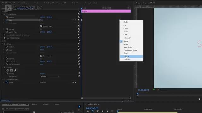The image size is (202, 113).
Task: Open the History panel tab
Action: click(x=57, y=105)
